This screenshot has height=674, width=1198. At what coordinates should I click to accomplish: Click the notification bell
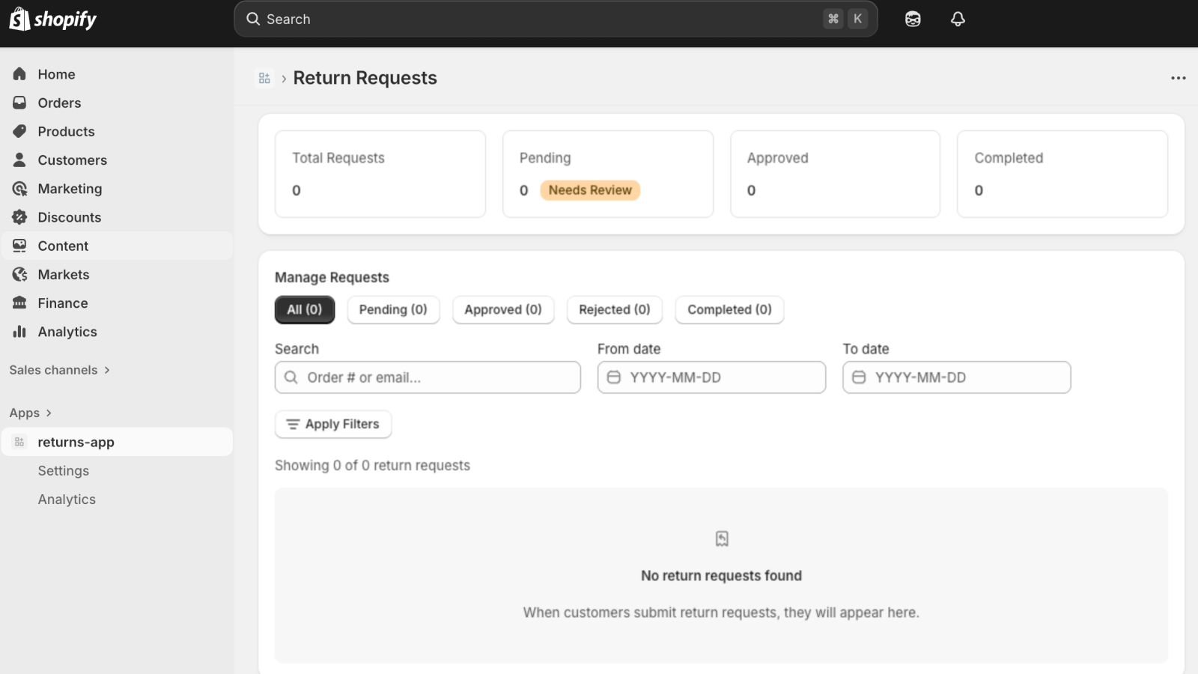click(x=958, y=19)
